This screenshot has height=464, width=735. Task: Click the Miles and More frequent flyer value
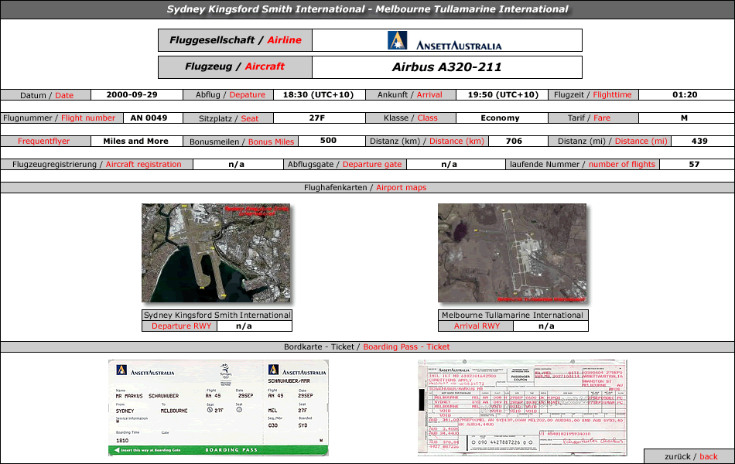[135, 141]
